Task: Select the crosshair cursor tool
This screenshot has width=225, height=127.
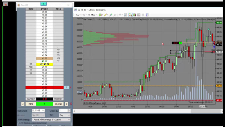Action: click(x=120, y=15)
